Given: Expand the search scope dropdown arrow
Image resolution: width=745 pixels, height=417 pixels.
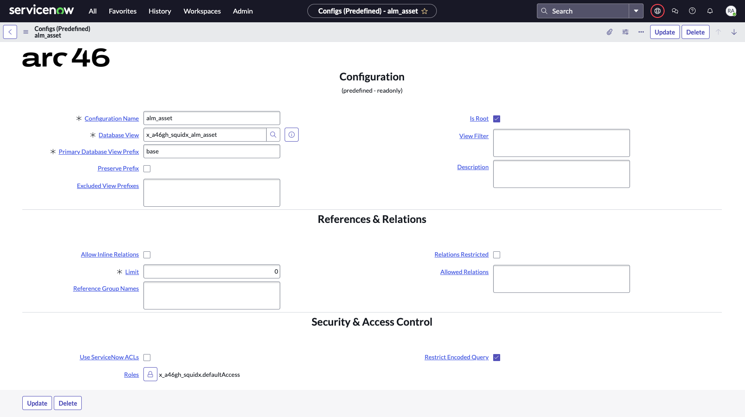Looking at the screenshot, I should [636, 11].
